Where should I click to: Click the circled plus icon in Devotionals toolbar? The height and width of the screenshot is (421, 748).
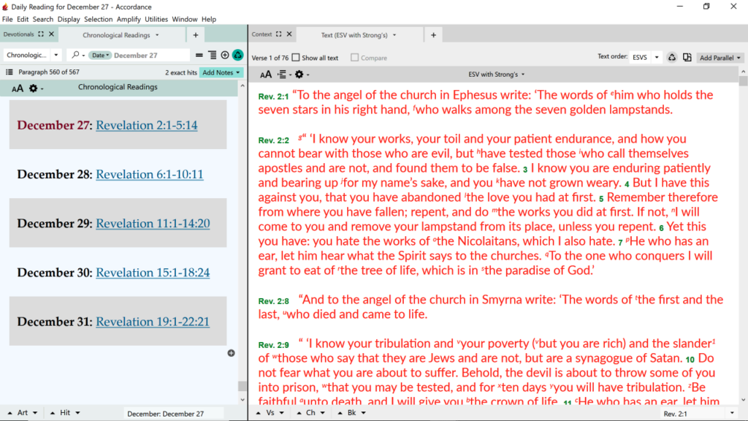[x=225, y=56]
